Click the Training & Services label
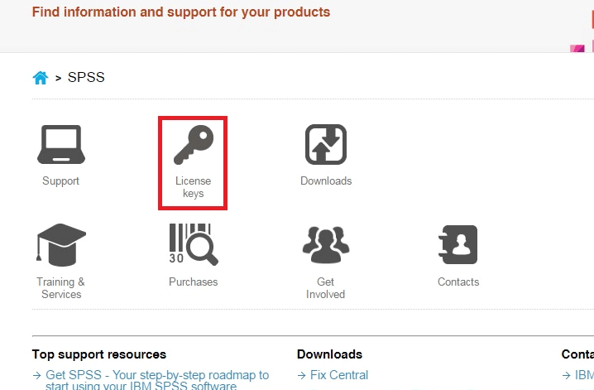 click(61, 288)
